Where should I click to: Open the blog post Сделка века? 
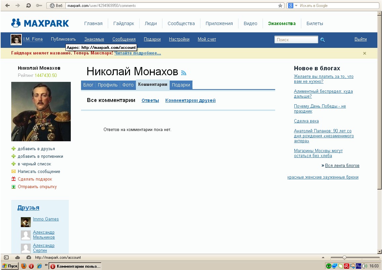[306, 121]
